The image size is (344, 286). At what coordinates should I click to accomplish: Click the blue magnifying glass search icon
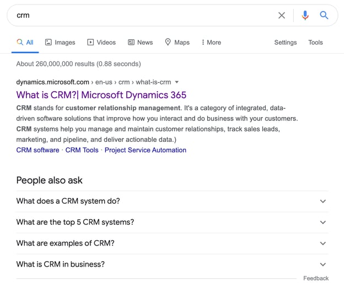pos(324,15)
